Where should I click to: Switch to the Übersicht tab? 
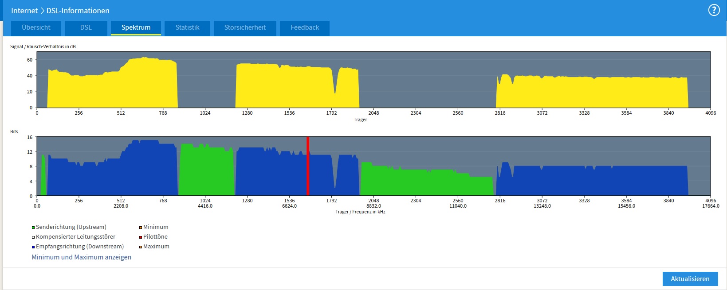pyautogui.click(x=36, y=27)
